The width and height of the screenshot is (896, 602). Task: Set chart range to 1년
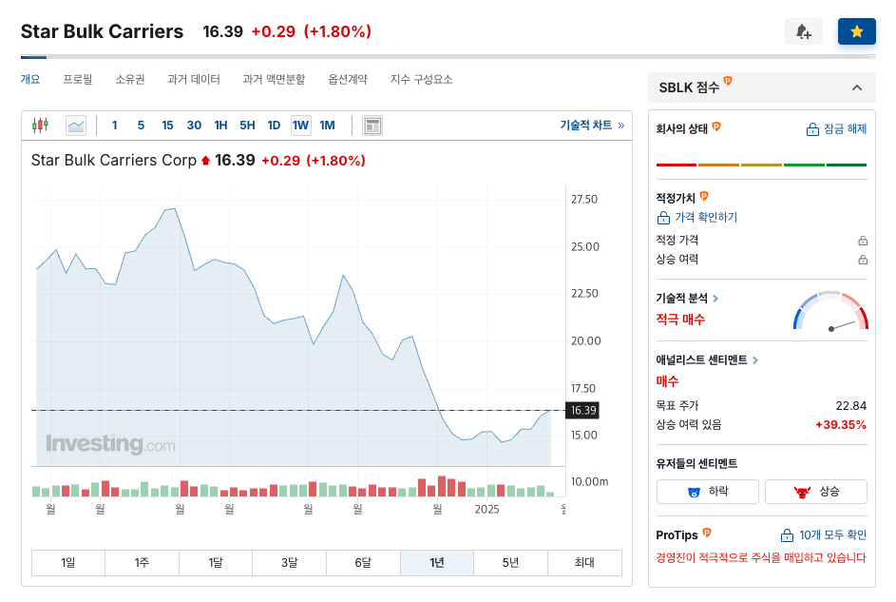click(437, 563)
